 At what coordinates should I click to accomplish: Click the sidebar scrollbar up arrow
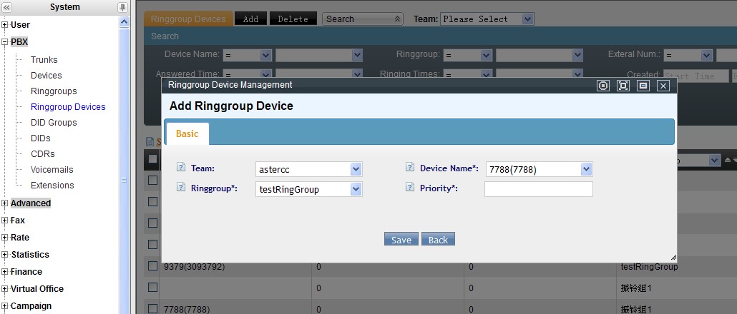[125, 22]
